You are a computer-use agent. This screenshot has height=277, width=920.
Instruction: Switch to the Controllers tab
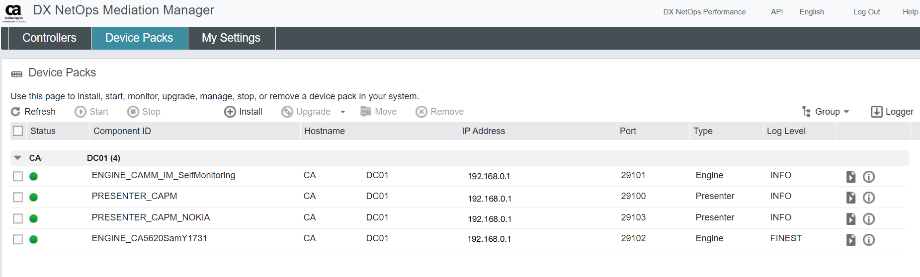(49, 38)
